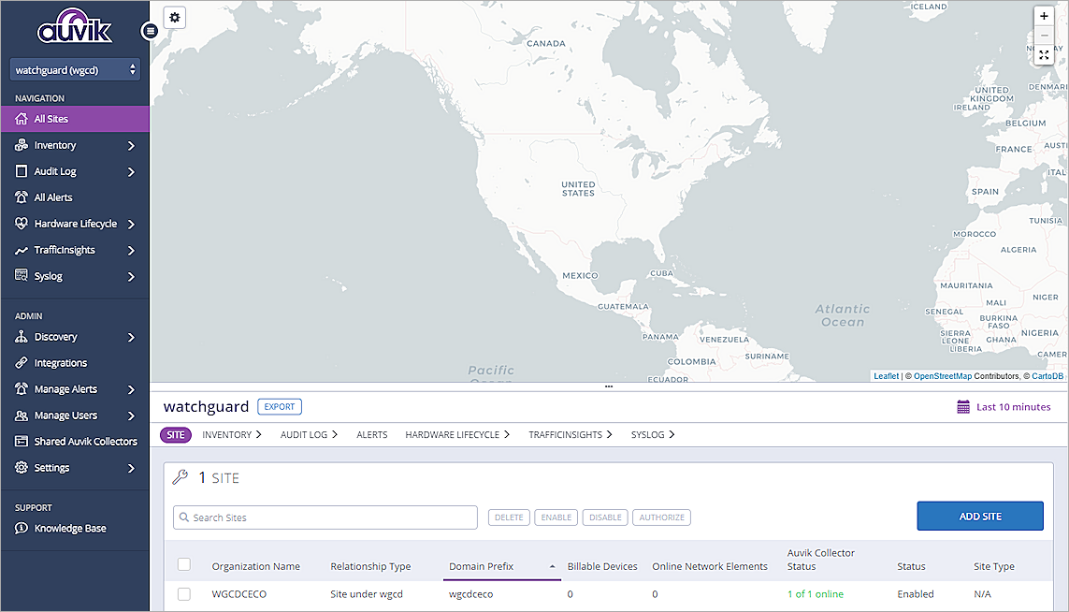Click the Knowledge Base support icon
This screenshot has height=612, width=1069.
[21, 527]
